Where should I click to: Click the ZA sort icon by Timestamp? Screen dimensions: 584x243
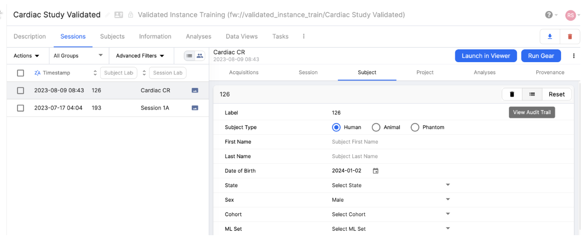point(38,73)
